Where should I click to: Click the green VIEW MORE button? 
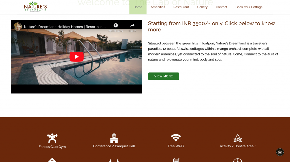tap(163, 76)
